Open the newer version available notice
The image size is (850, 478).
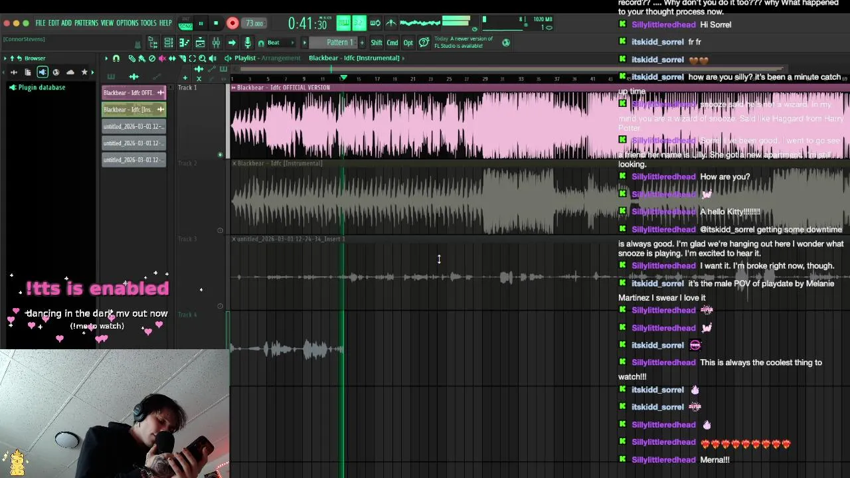[464, 42]
